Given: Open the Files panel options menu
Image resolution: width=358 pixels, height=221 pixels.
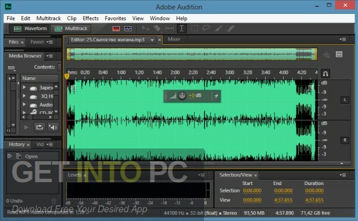Looking at the screenshot, I should (49, 42).
